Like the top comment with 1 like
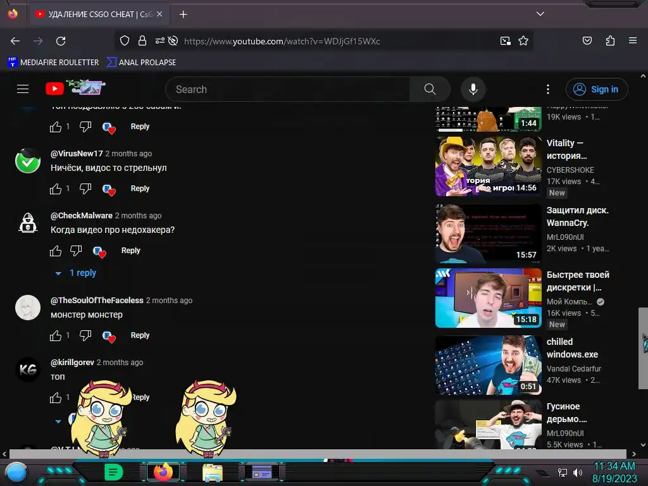The width and height of the screenshot is (648, 486). pos(56,127)
